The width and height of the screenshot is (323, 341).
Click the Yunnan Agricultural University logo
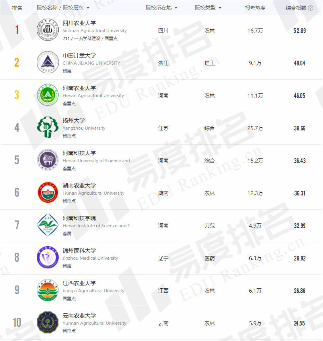[48, 323]
